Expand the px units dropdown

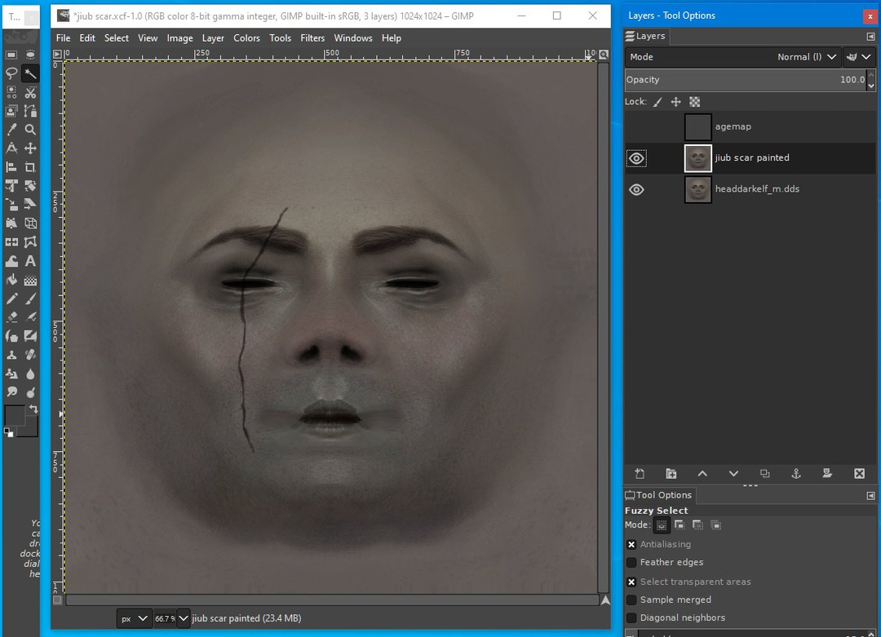[x=135, y=618]
